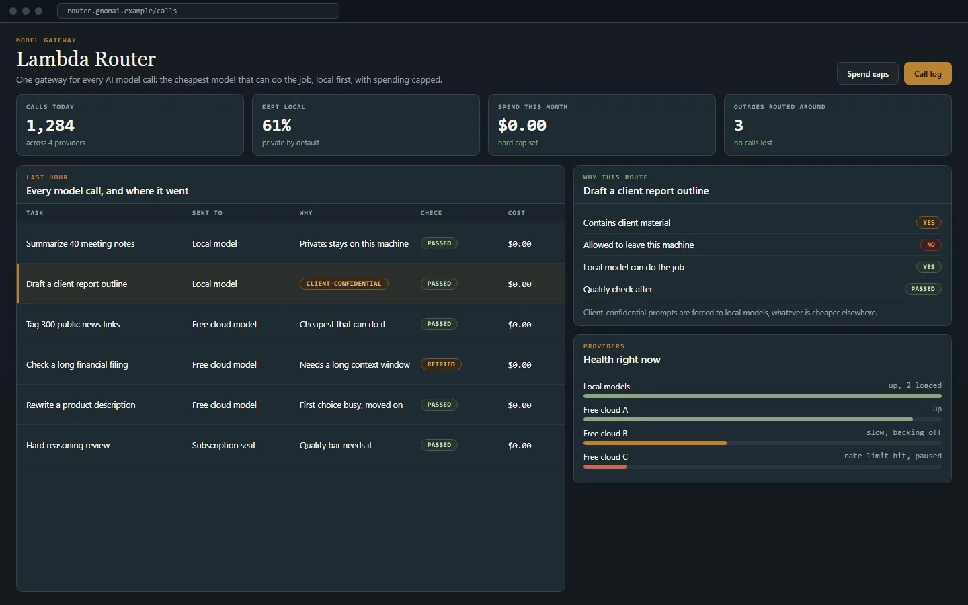Screen dimensions: 968x605
Task: Click the CHECK column header
Action: point(432,213)
